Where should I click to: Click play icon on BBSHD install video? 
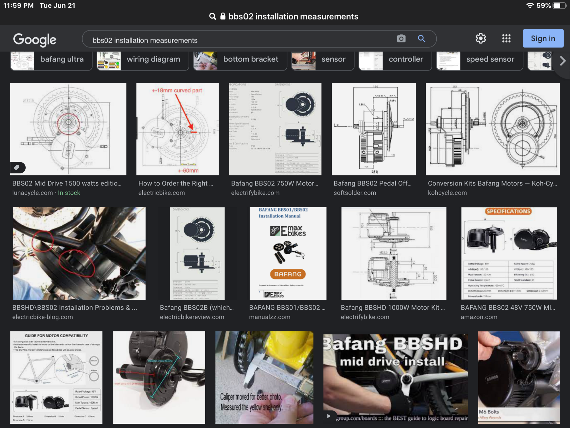(329, 416)
